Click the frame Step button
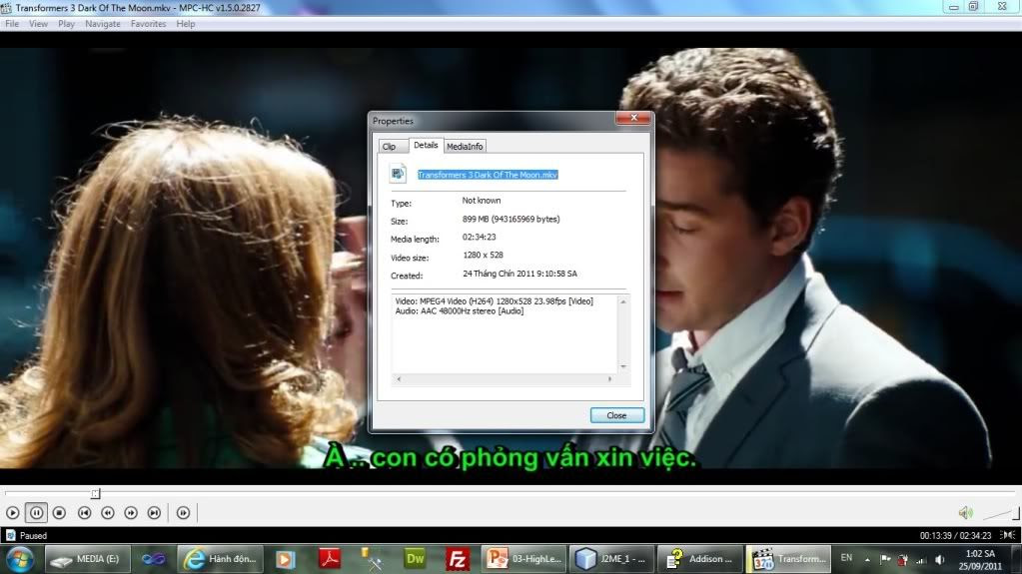Image resolution: width=1022 pixels, height=574 pixels. pyautogui.click(x=183, y=513)
